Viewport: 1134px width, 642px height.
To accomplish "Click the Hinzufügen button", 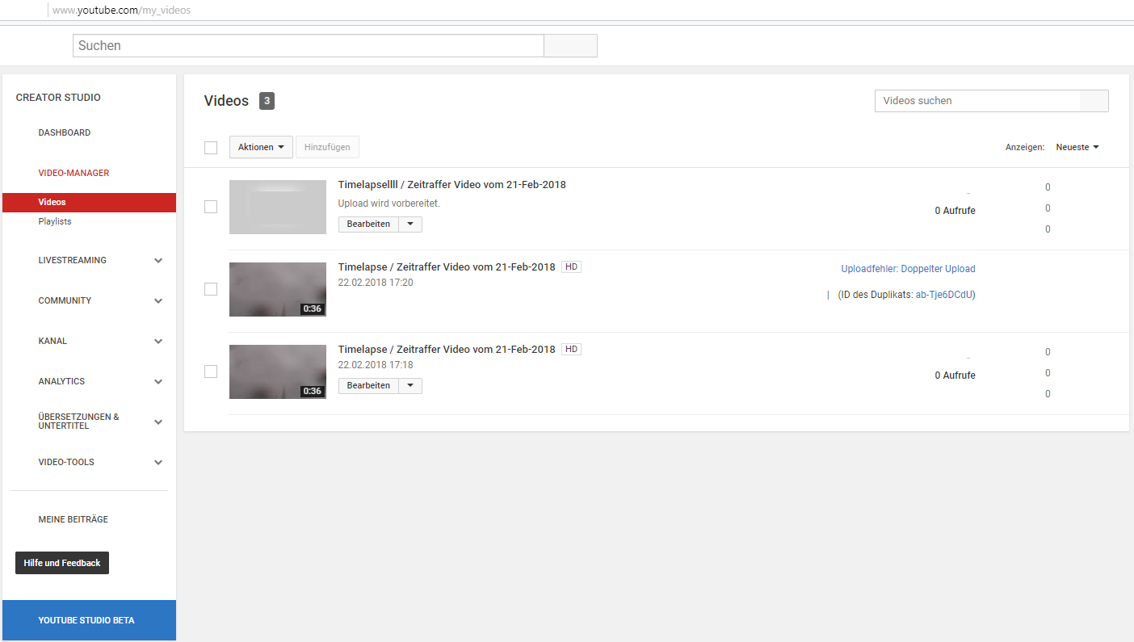I will tap(327, 147).
